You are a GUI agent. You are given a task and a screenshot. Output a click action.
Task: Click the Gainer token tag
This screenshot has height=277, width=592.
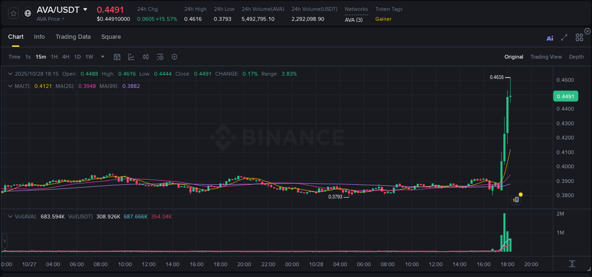click(383, 19)
